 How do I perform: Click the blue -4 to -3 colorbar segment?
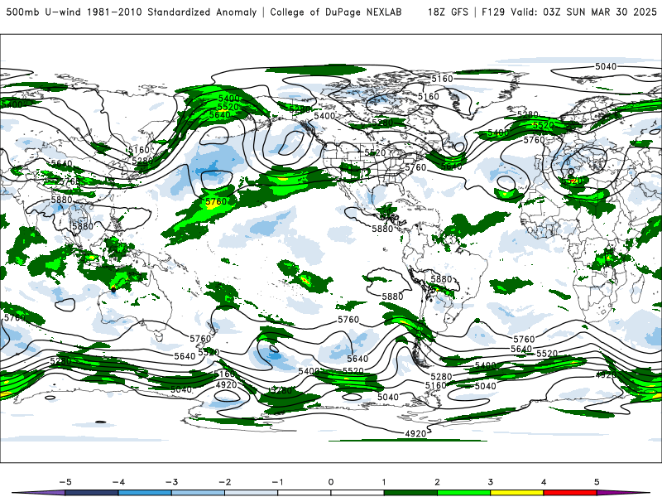click(145, 493)
